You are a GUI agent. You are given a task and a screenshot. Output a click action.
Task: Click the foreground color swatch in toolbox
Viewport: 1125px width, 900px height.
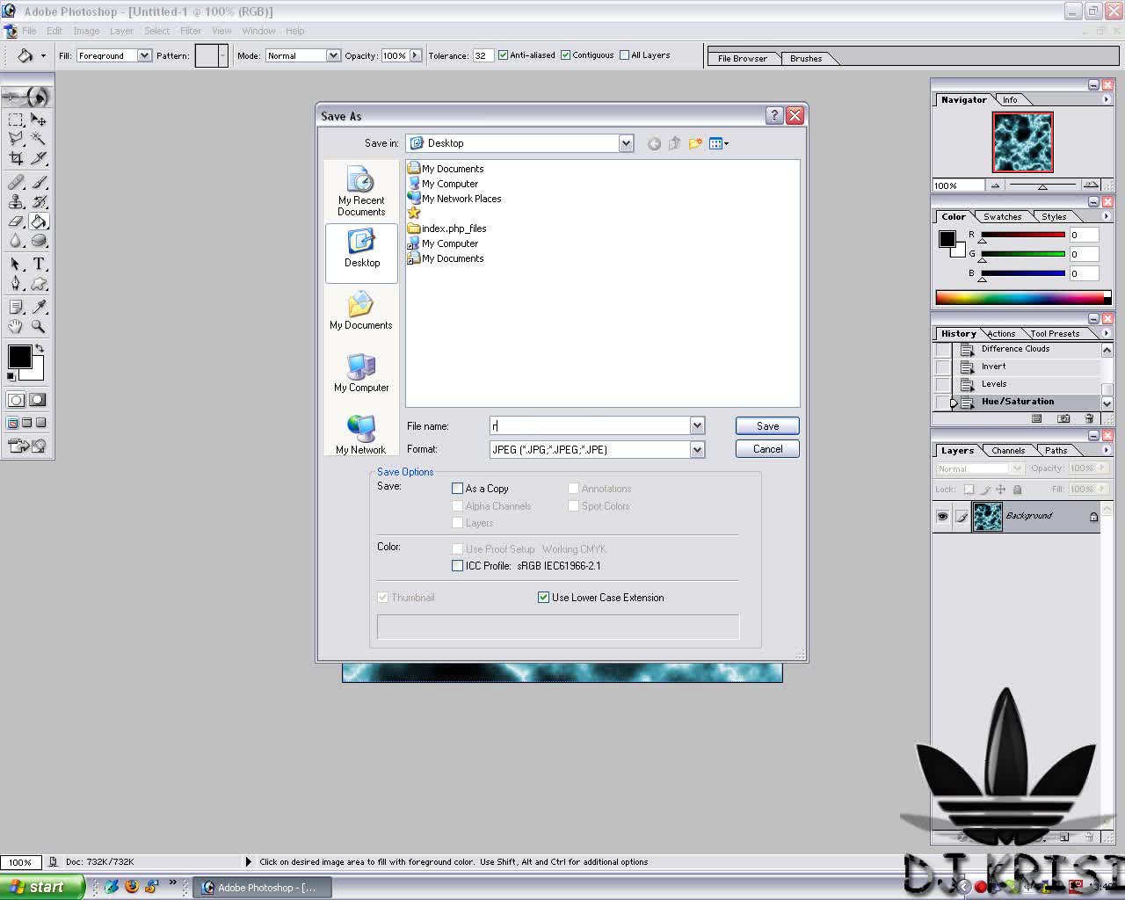point(19,357)
